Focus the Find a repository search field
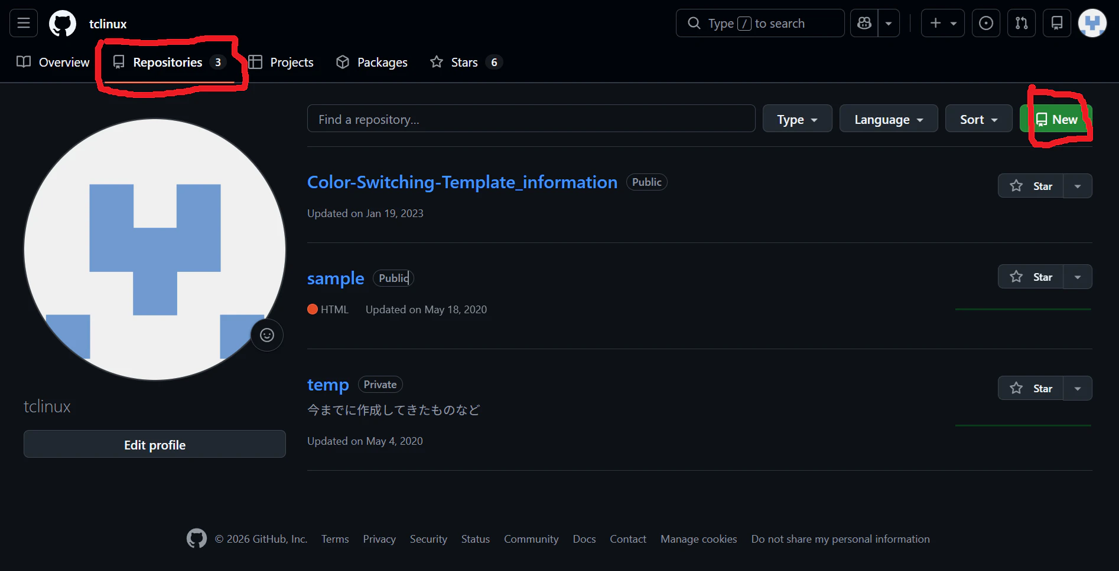Image resolution: width=1119 pixels, height=571 pixels. 531,119
